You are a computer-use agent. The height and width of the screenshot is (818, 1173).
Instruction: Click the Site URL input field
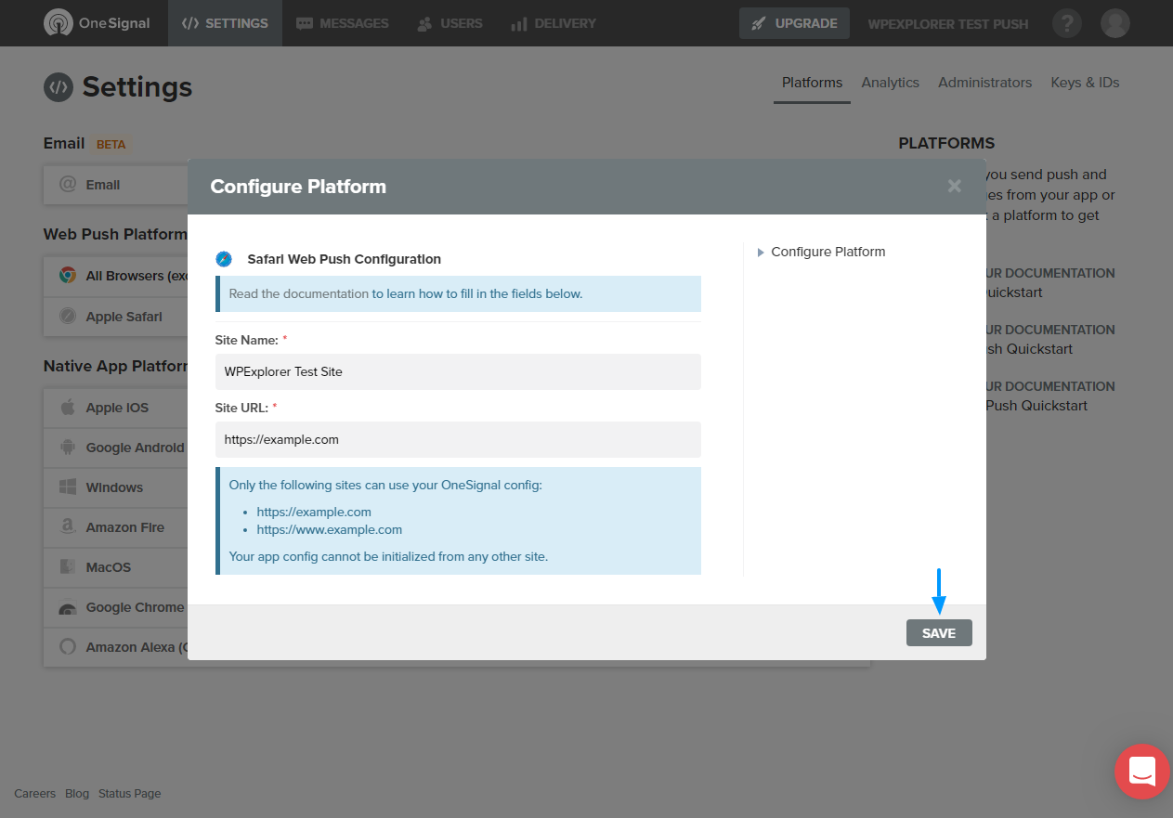click(458, 440)
